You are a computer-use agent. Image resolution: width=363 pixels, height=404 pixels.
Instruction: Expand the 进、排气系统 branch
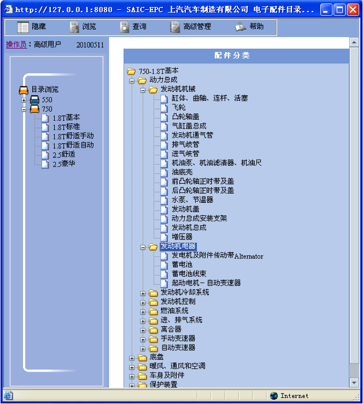(x=143, y=321)
